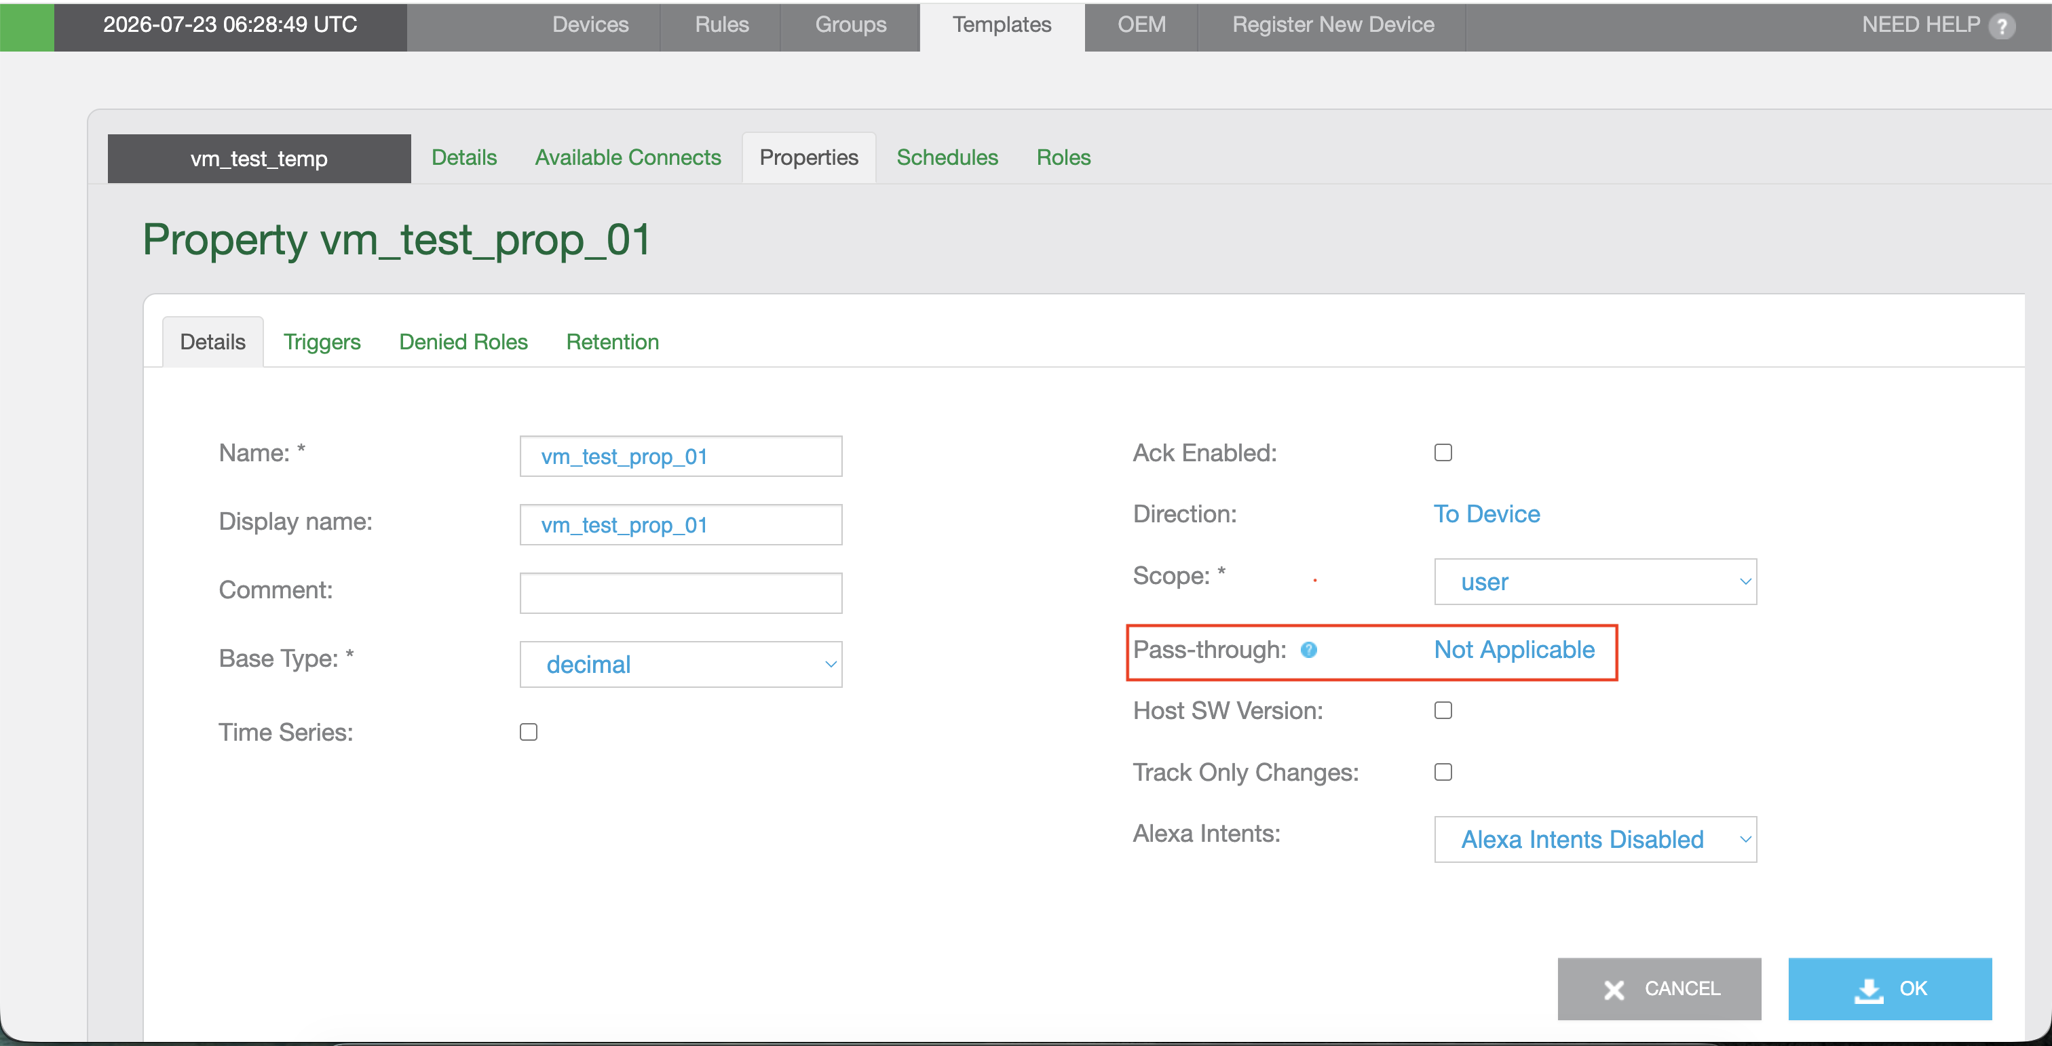Image resolution: width=2052 pixels, height=1046 pixels.
Task: Open the Schedules tab
Action: click(947, 157)
